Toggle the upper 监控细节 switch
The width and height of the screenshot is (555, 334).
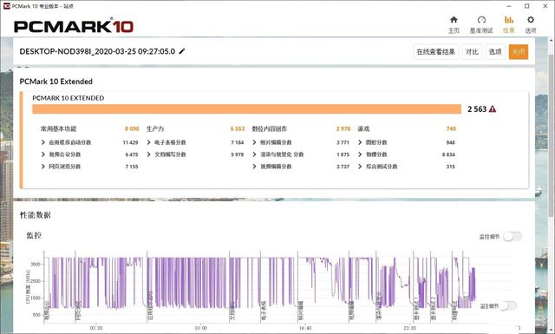click(513, 236)
